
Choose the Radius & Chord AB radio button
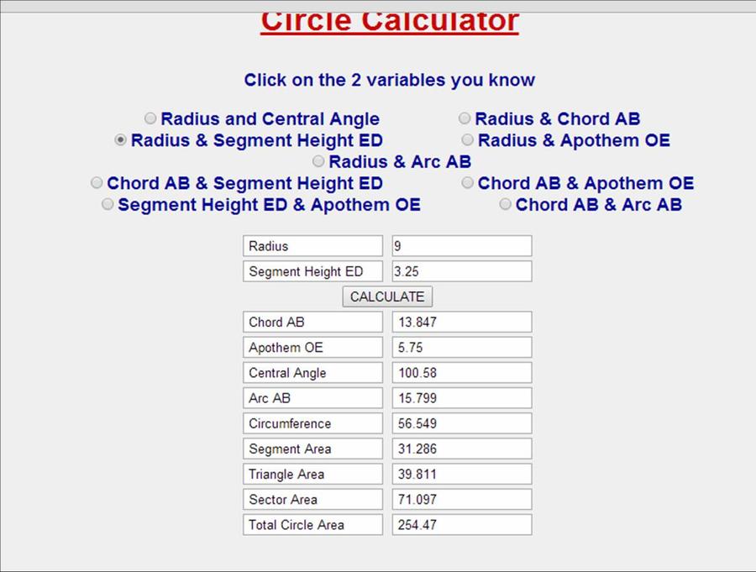(465, 118)
